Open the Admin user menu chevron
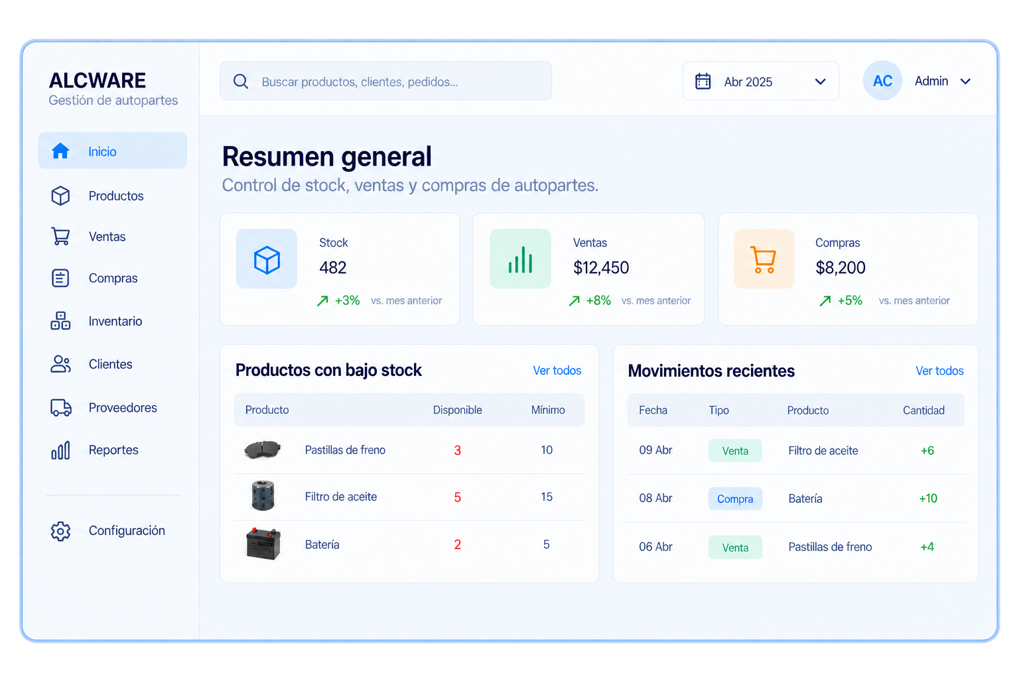This screenshot has height=679, width=1019. pyautogui.click(x=965, y=82)
